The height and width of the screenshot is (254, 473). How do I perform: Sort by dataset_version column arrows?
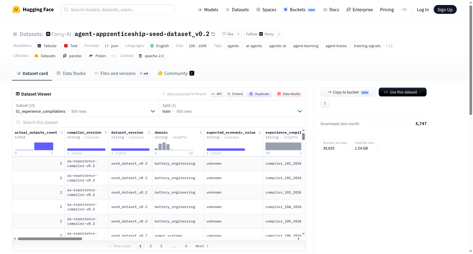click(x=149, y=132)
